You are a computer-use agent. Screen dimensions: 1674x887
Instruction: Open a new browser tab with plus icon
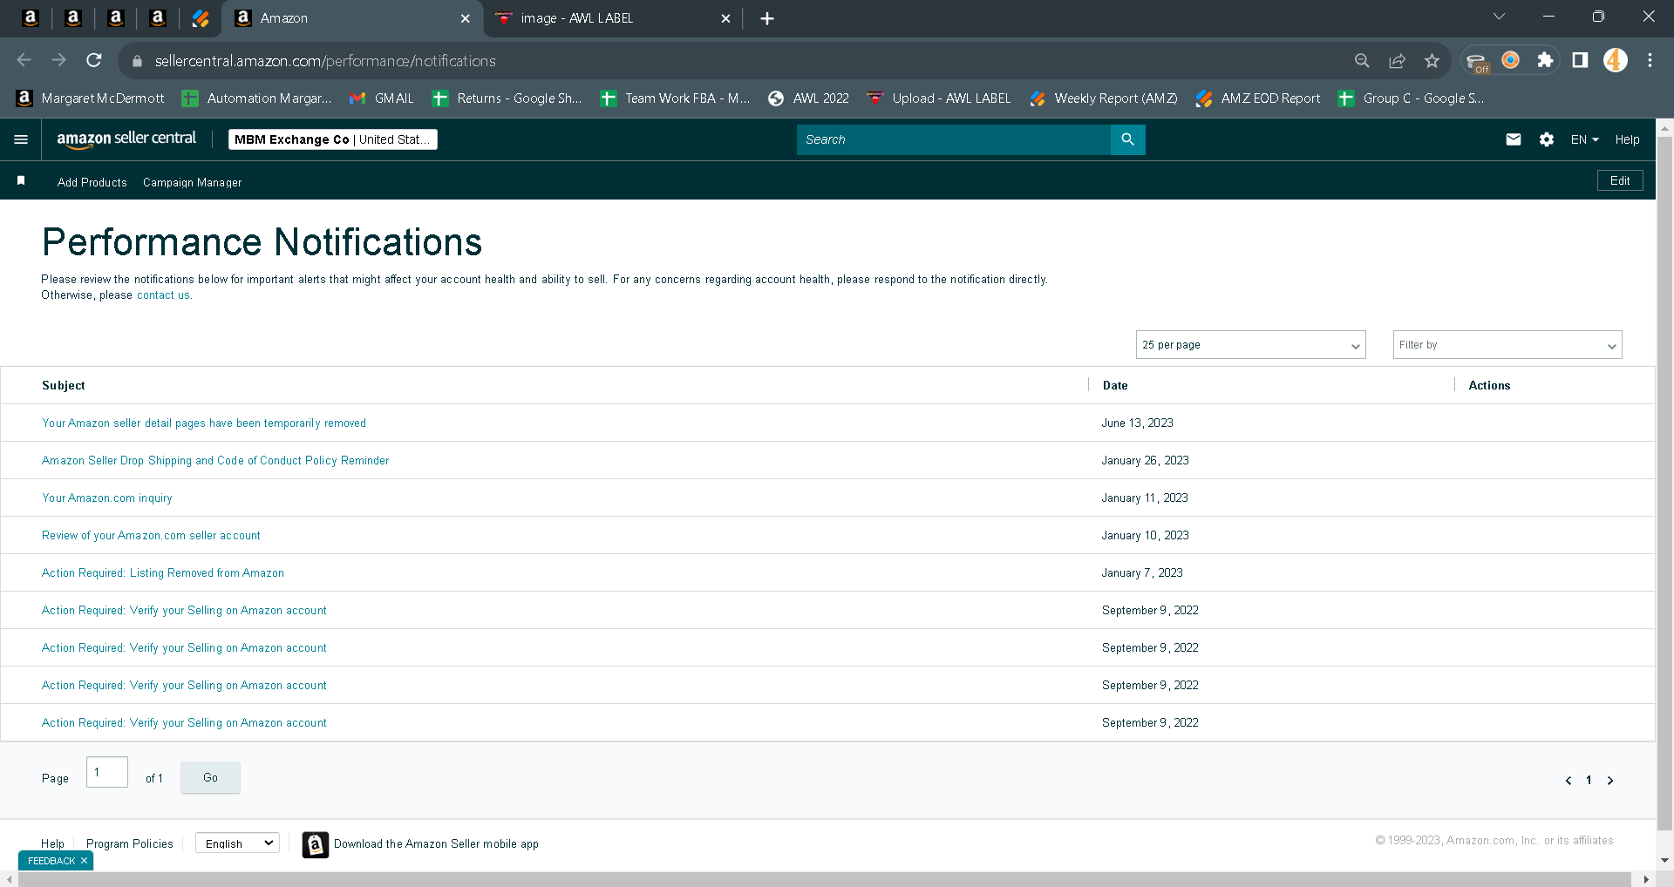coord(767,18)
